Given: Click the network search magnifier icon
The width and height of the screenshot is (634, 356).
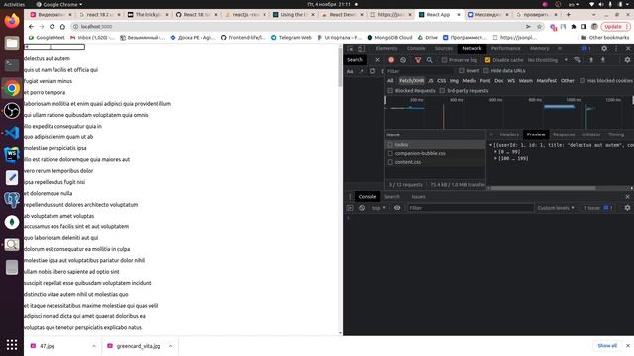Looking at the screenshot, I should (429, 60).
